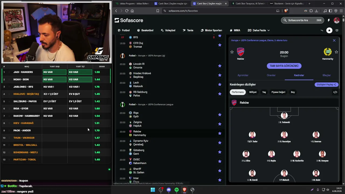This screenshot has width=345, height=194.
Task: Reload the Sofascore page
Action: point(127,11)
